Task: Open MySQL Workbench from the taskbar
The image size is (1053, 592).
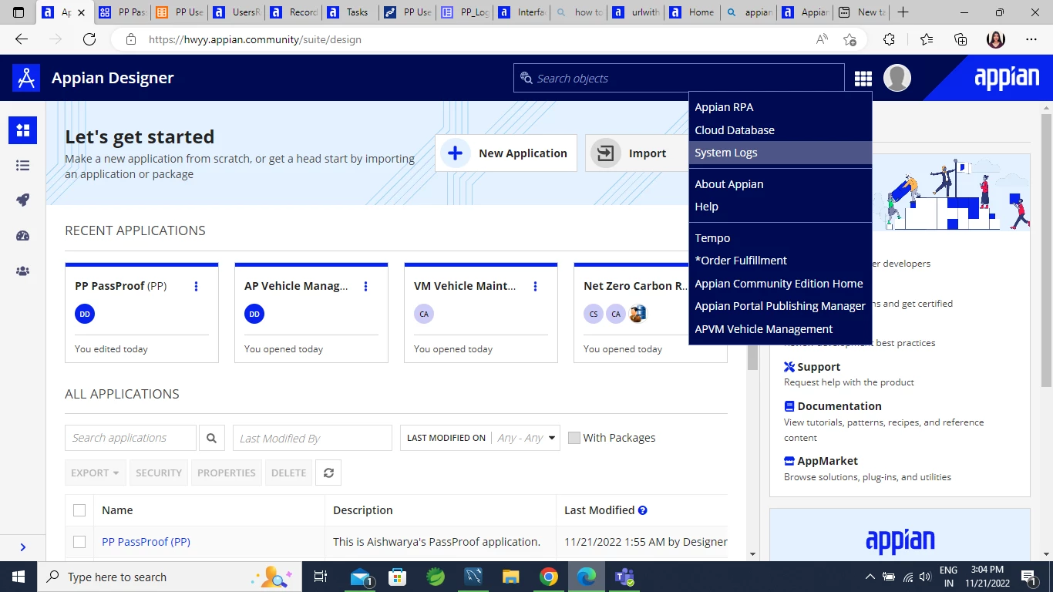Action: pyautogui.click(x=473, y=577)
